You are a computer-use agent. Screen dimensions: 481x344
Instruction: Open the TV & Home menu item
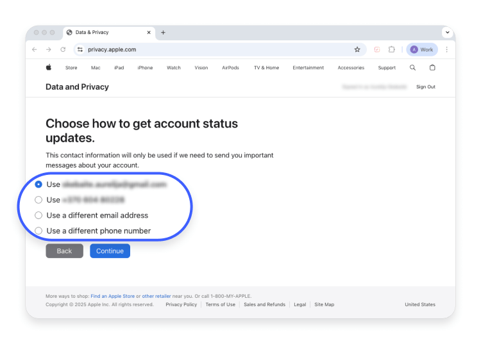[x=266, y=68]
